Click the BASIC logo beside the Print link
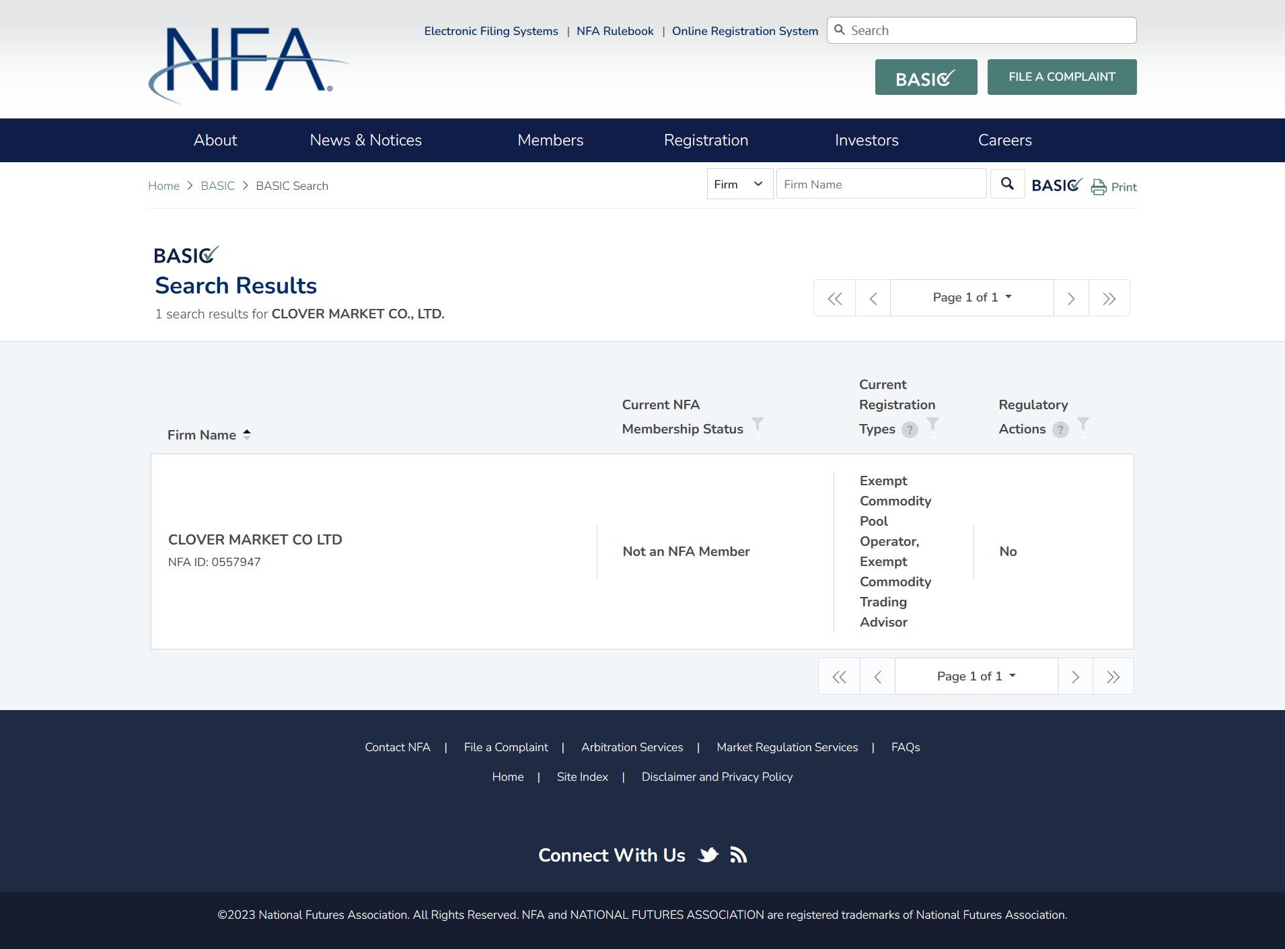1285x949 pixels. point(1057,185)
